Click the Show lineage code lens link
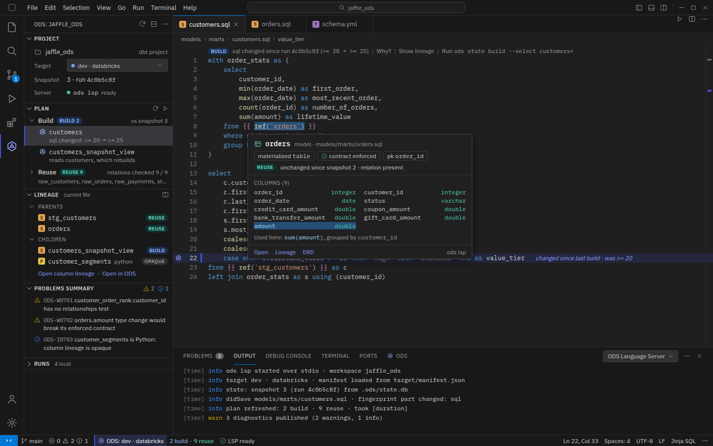This screenshot has height=446, width=713. [416, 51]
